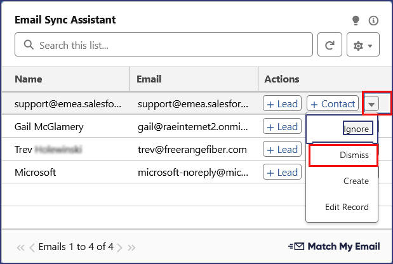
Task: Expand actions dropdown arrow for support row
Action: 372,104
